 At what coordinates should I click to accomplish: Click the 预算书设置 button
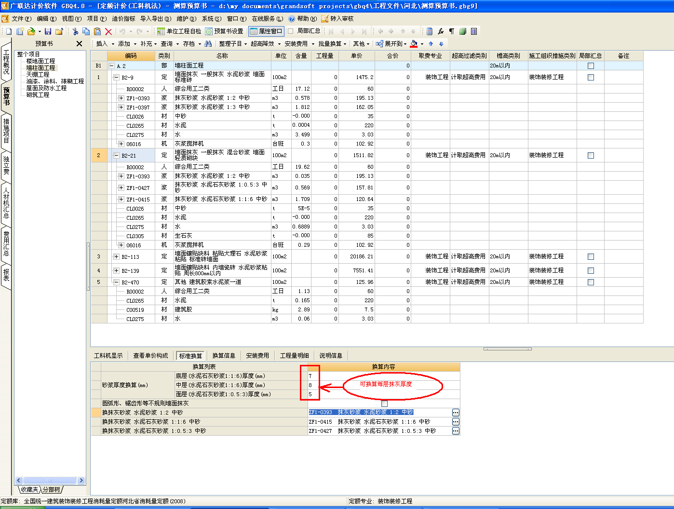coord(224,31)
